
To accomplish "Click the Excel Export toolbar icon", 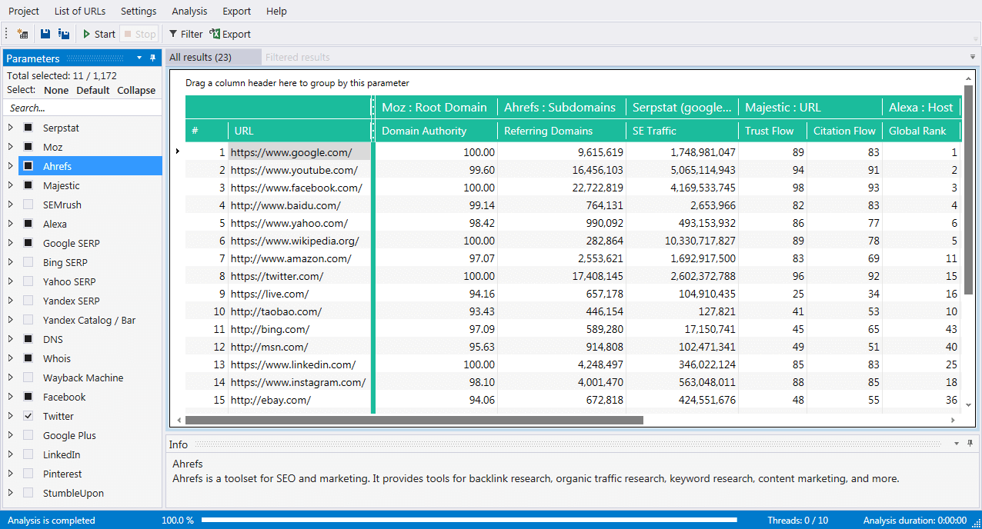I will (x=230, y=34).
